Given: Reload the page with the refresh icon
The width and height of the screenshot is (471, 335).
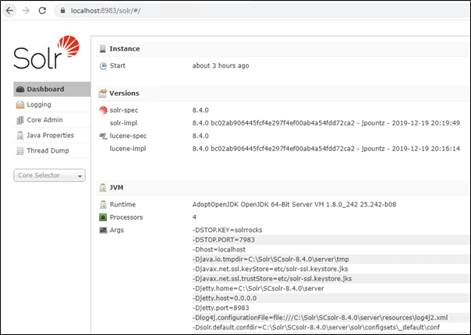Looking at the screenshot, I should (x=42, y=11).
